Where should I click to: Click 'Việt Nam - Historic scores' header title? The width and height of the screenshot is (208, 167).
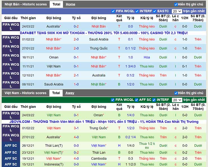[26, 93]
